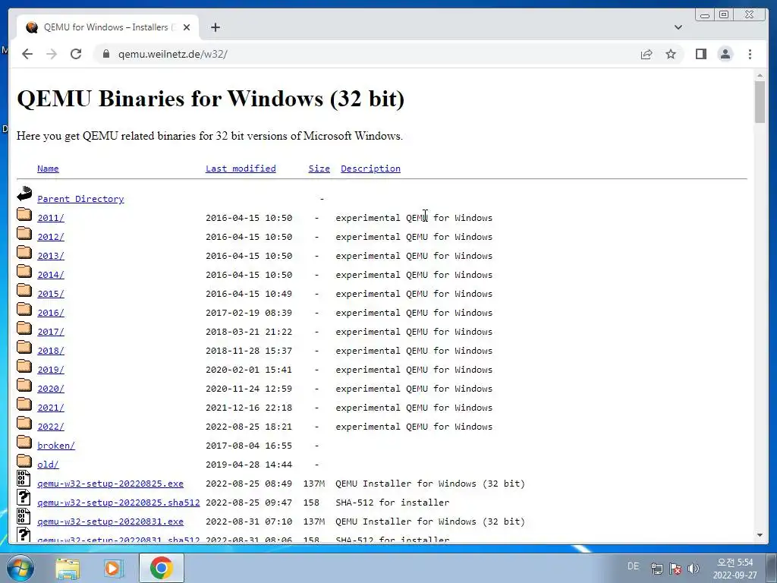777x583 pixels.
Task: Click folder icon beside 2018/
Action: [24, 347]
